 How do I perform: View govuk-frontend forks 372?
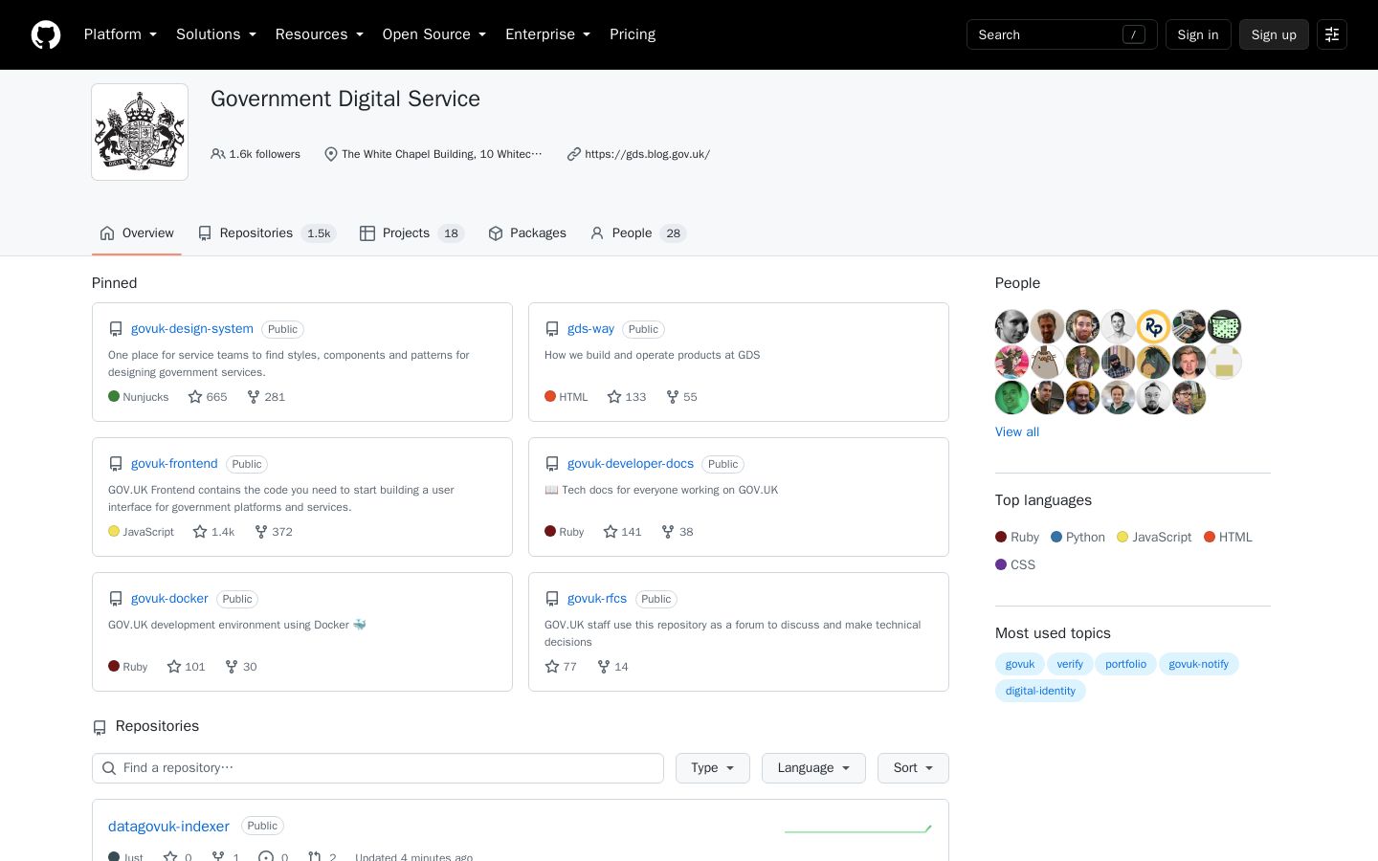tap(274, 532)
